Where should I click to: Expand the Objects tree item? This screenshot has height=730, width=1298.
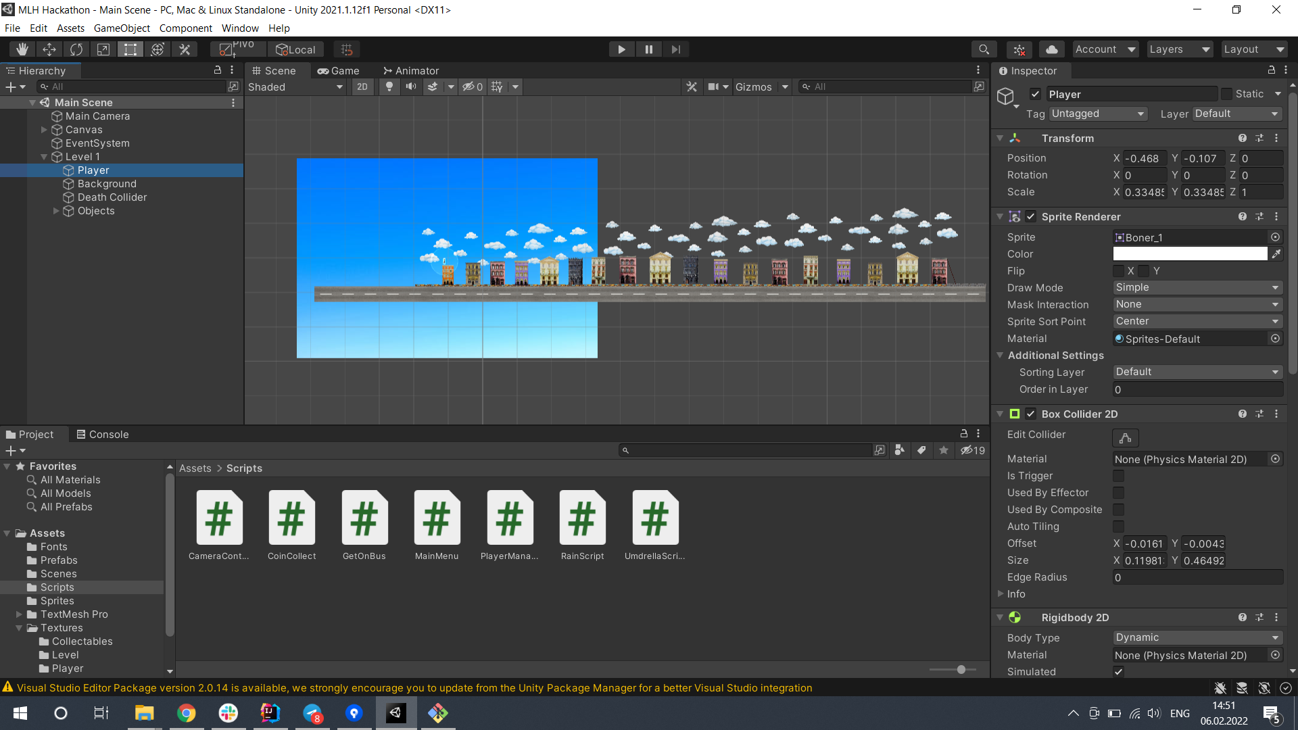pyautogui.click(x=56, y=211)
